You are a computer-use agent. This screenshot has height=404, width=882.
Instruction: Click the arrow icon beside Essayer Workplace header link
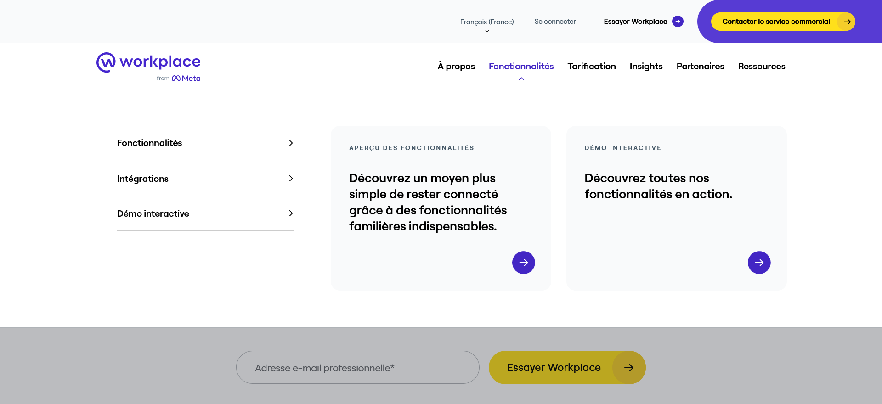678,22
